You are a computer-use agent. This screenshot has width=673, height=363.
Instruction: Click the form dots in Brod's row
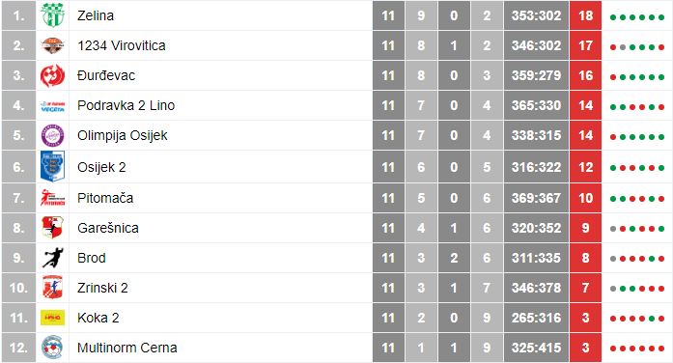click(x=637, y=259)
